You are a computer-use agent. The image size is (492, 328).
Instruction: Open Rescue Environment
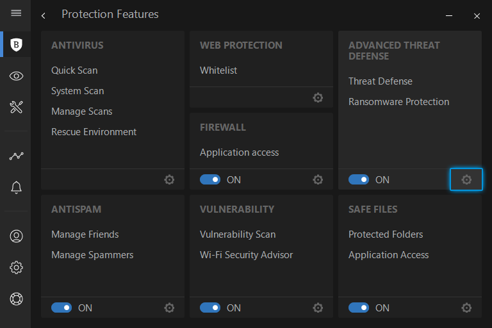(x=94, y=132)
